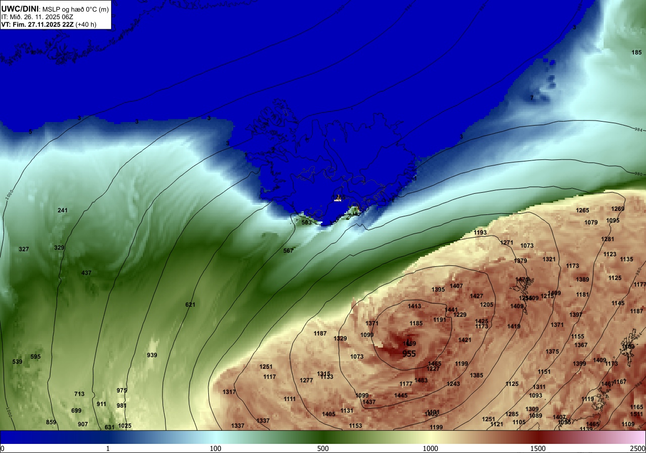Image resolution: width=646 pixels, height=453 pixels.
Task: Click the freezing level value 1437
Action: 369,402
